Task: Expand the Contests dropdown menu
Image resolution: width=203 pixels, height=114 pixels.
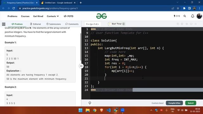Action: 53,16
